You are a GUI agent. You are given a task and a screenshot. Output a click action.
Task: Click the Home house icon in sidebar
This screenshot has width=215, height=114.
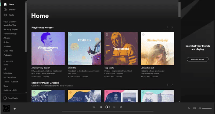5,4
